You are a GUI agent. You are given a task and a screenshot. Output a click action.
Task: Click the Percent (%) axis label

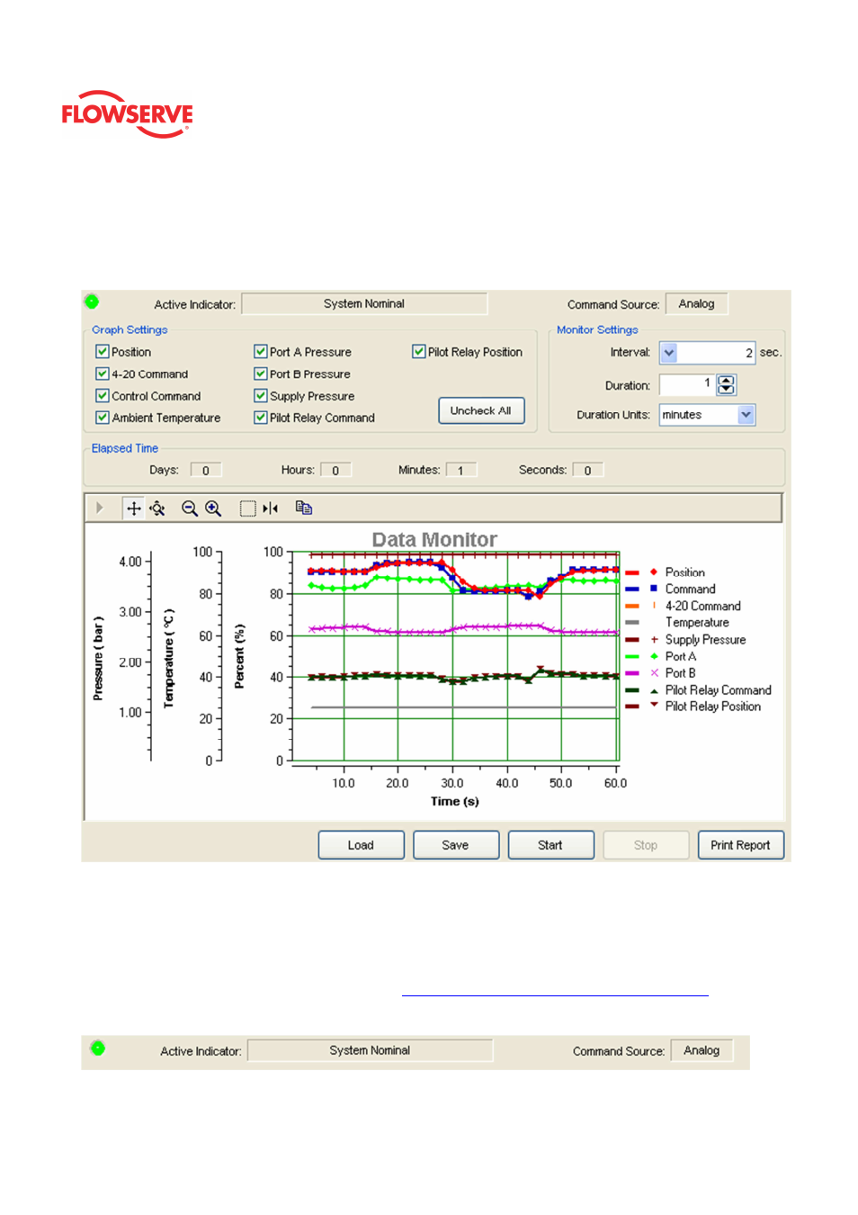pyautogui.click(x=239, y=656)
